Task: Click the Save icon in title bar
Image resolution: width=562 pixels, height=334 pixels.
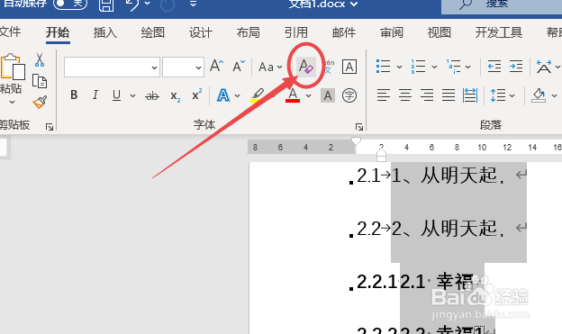Action: 106,5
